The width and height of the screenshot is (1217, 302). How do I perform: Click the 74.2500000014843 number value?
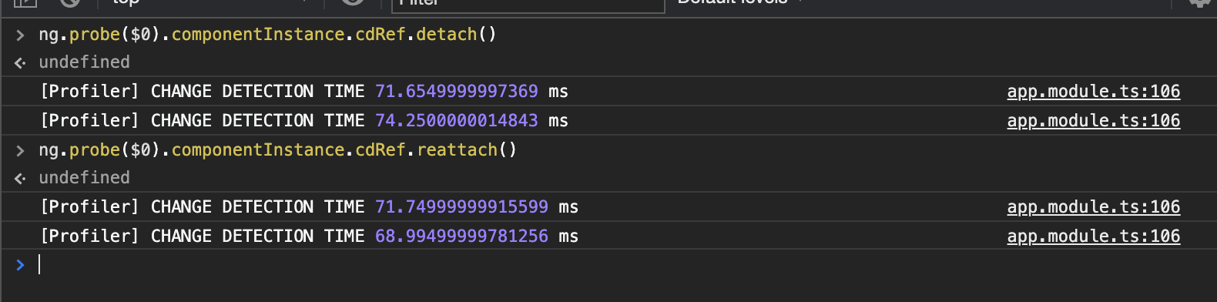coord(456,121)
